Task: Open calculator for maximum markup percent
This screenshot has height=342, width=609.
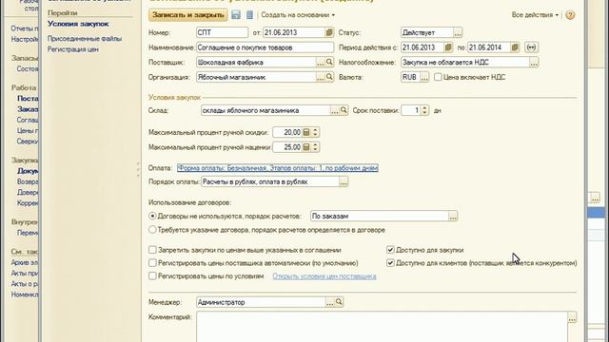Action: pos(306,147)
